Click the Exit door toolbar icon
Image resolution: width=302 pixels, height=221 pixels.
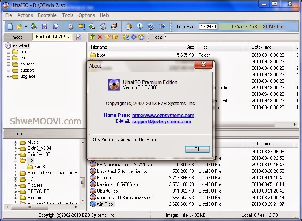(162, 27)
